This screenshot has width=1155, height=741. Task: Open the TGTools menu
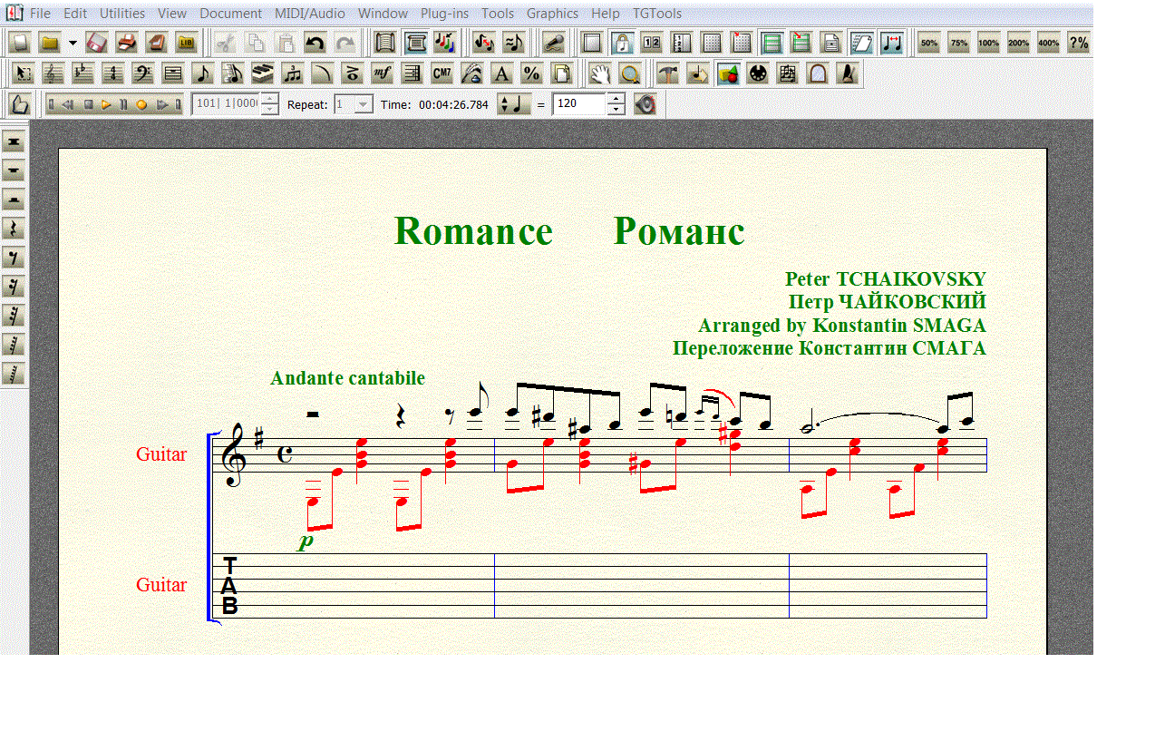(657, 14)
